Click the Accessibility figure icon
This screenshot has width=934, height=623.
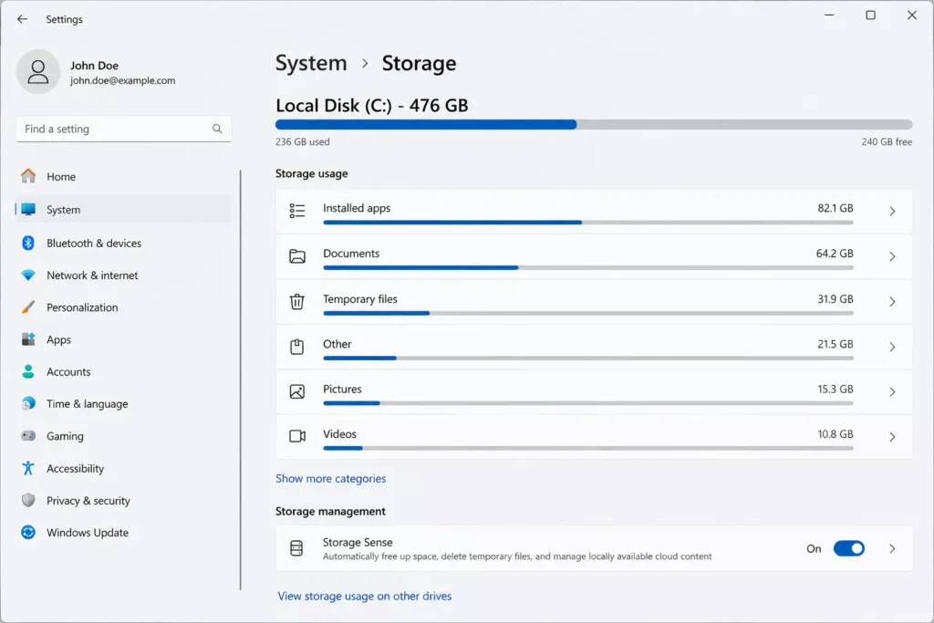pyautogui.click(x=28, y=468)
